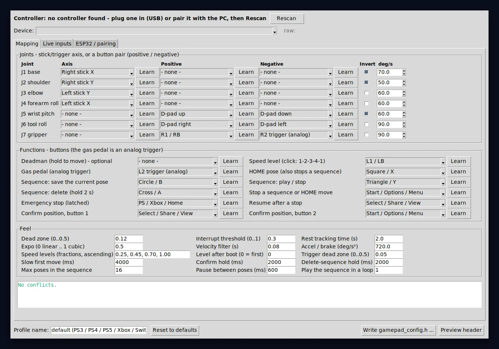Viewport: 499px width, 349px height.
Task: Click the 'No conflicts.' message text
Action: (x=37, y=285)
